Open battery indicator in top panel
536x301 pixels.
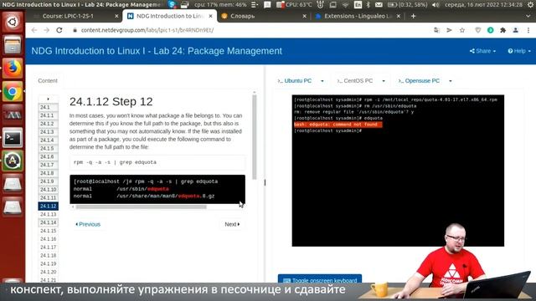[x=408, y=4]
